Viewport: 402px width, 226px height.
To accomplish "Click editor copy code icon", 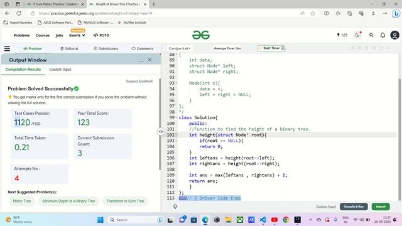I will click(359, 48).
